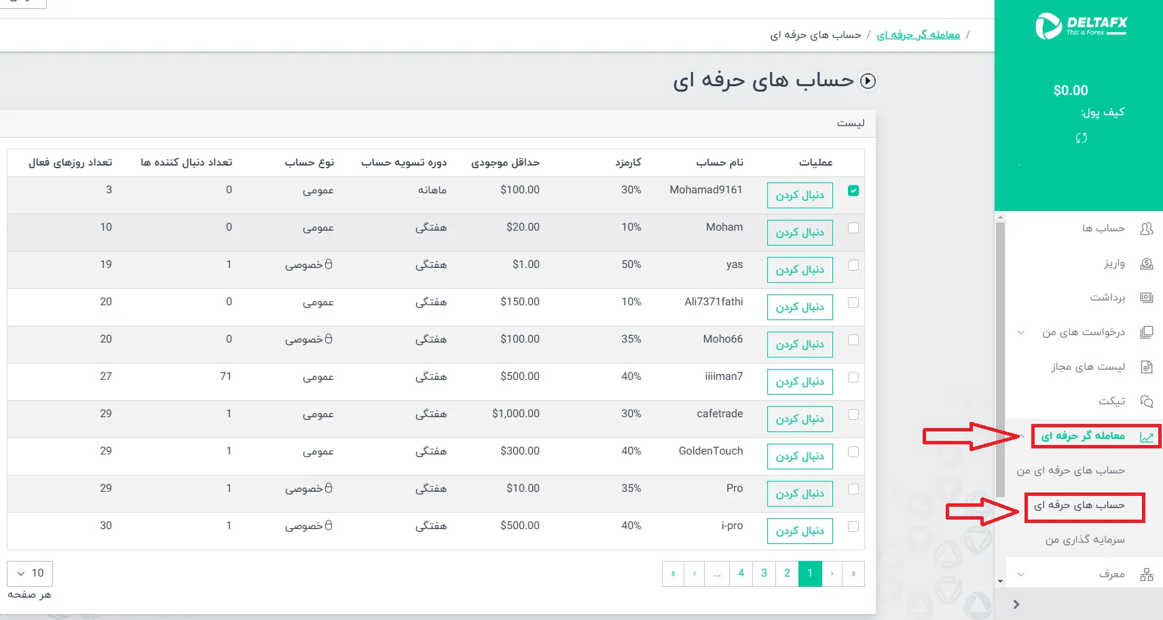
Task: Expand the درخواست های من submenu chevron
Action: (1020, 332)
